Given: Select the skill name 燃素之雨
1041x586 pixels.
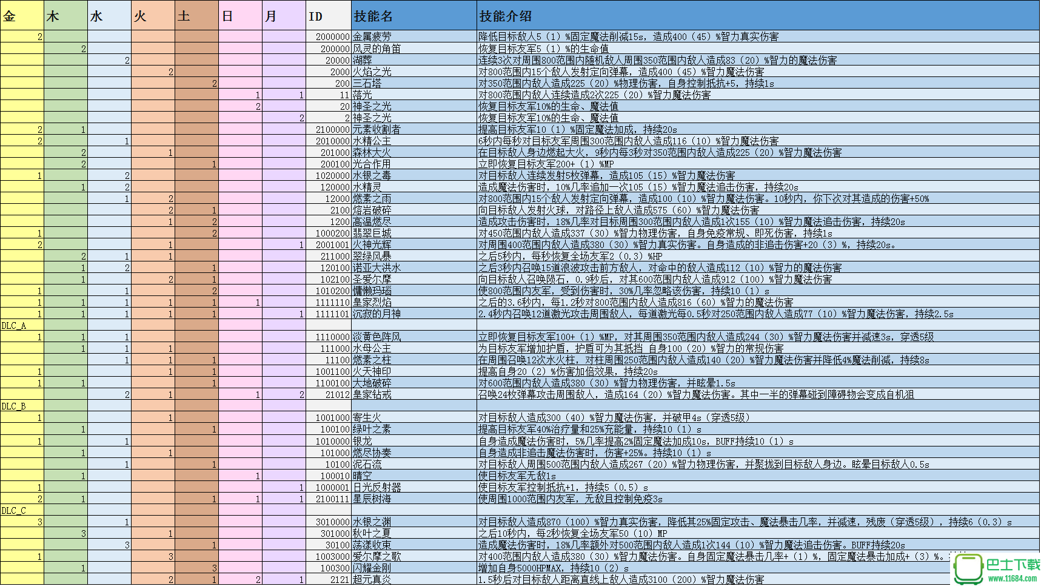Looking at the screenshot, I should [x=414, y=198].
